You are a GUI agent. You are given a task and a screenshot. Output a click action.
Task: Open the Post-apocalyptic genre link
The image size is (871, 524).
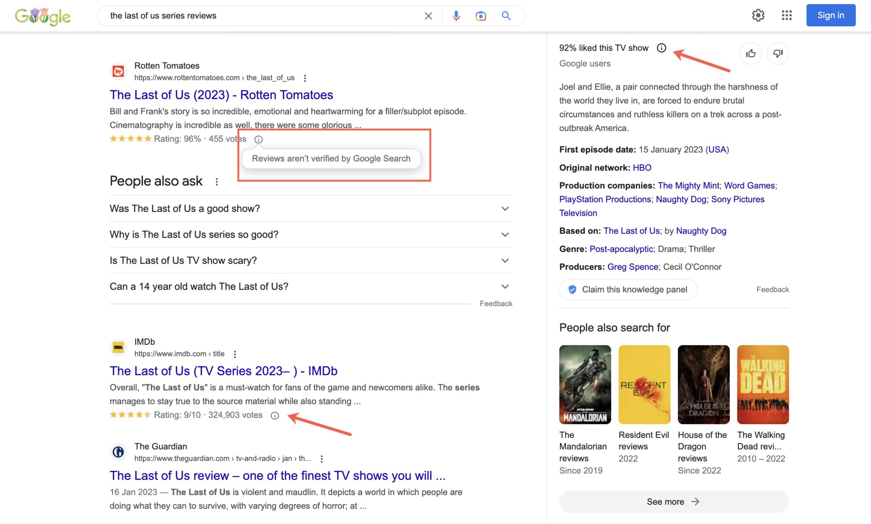(621, 249)
